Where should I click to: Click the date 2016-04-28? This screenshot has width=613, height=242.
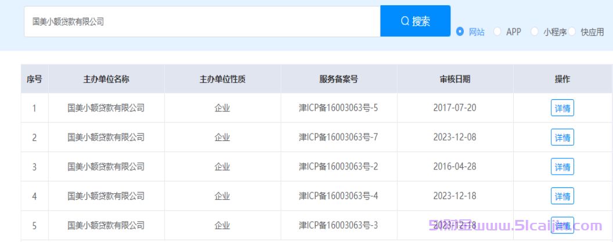455,167
